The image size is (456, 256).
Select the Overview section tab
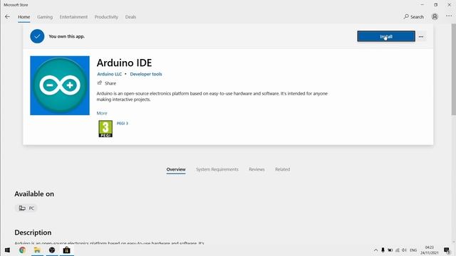click(176, 169)
